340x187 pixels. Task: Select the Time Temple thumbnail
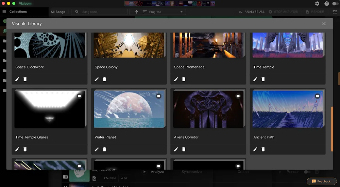point(288,45)
